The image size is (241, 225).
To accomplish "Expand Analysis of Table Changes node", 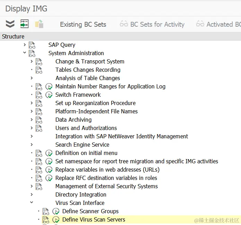I will [x=32, y=78].
